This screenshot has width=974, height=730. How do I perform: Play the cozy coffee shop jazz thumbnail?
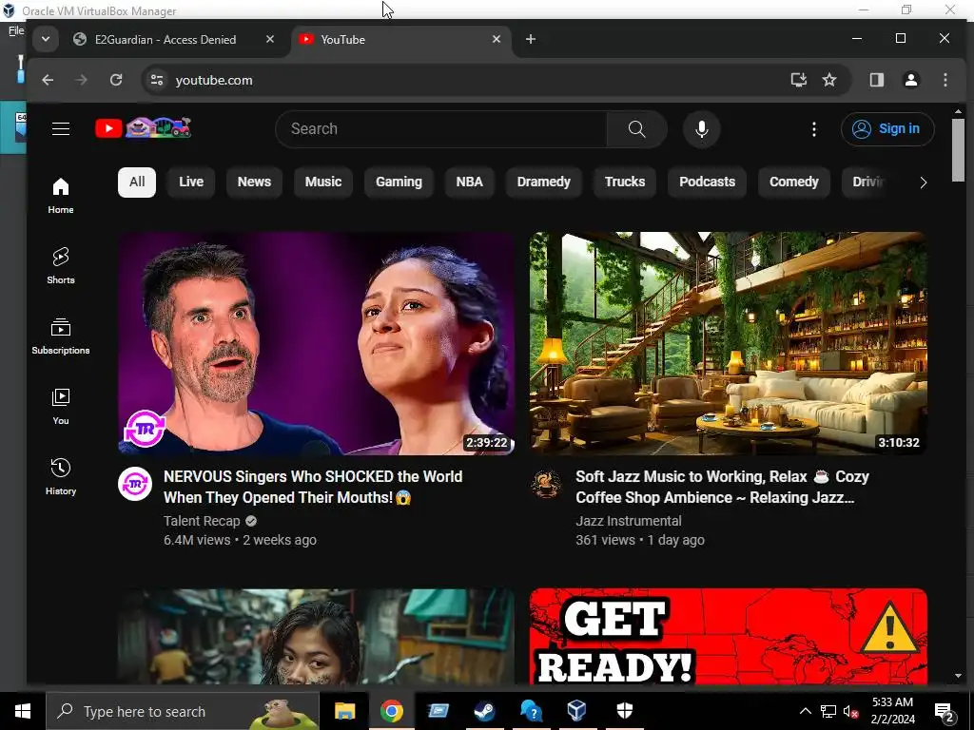729,343
